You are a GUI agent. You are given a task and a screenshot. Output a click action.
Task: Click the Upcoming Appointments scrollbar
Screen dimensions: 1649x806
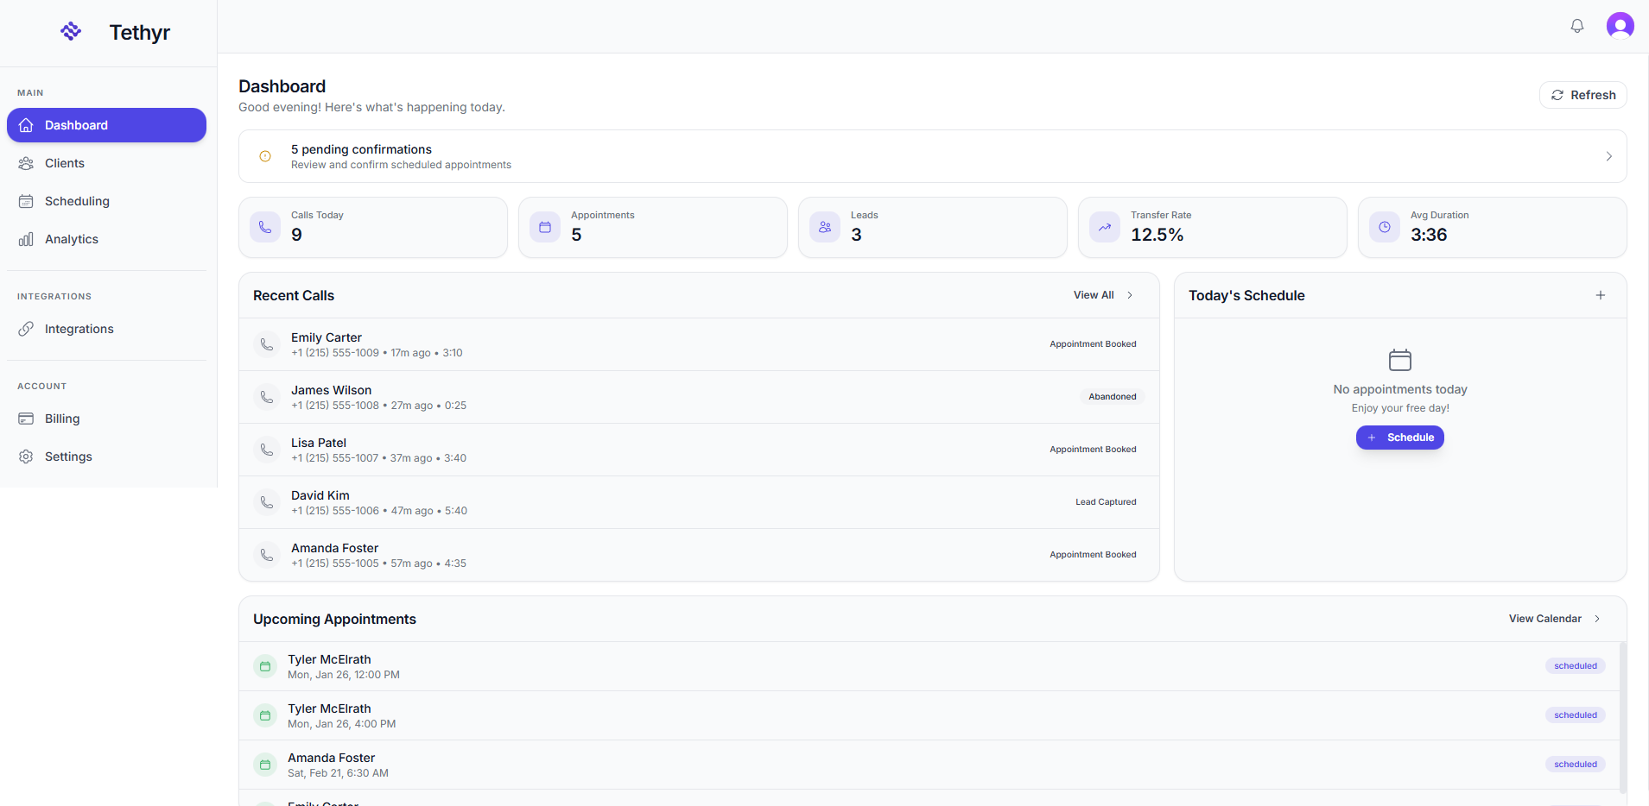[1622, 716]
